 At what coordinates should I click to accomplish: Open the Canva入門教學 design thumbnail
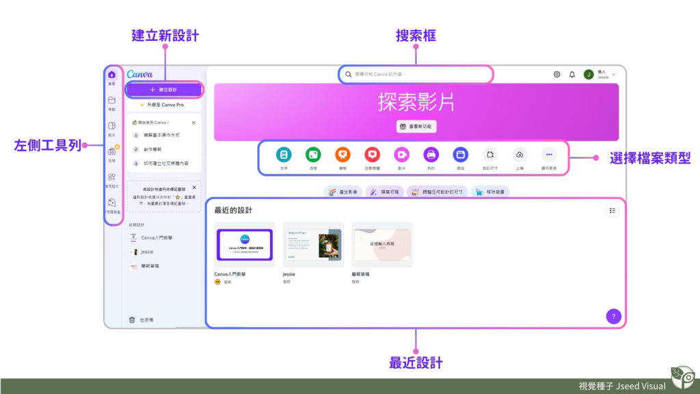(245, 245)
